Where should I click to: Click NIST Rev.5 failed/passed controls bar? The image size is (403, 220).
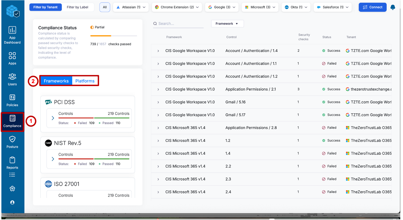[94, 159]
